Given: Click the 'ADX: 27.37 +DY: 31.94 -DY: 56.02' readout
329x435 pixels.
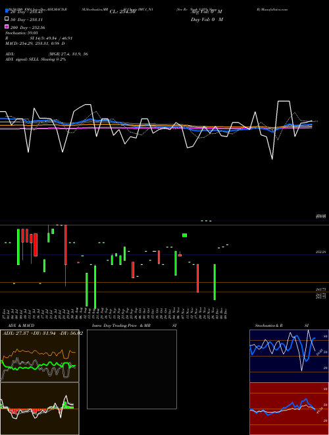Looking at the screenshot, I should point(43,333).
